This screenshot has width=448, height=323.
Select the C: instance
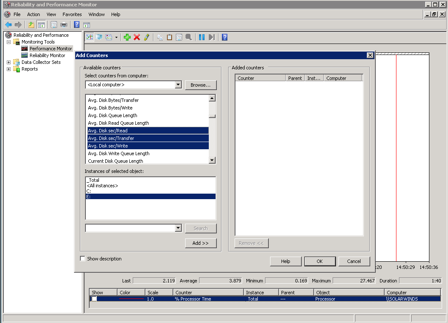tap(150, 191)
